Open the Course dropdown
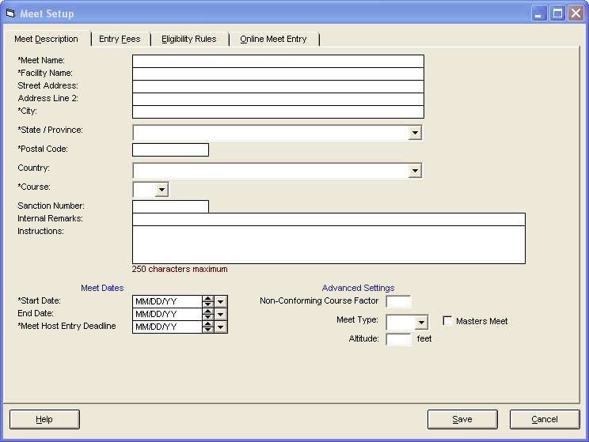The height and width of the screenshot is (442, 589). tap(161, 190)
